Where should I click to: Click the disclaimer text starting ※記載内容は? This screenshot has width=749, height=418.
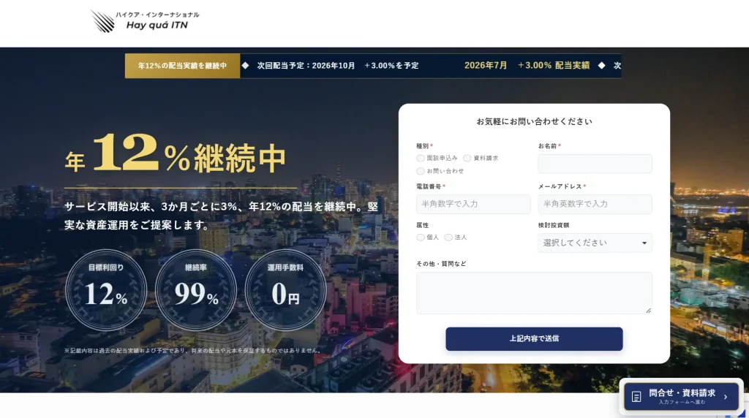pyautogui.click(x=192, y=350)
